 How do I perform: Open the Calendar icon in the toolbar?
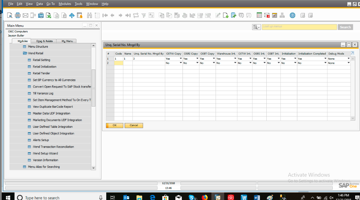tap(275, 15)
